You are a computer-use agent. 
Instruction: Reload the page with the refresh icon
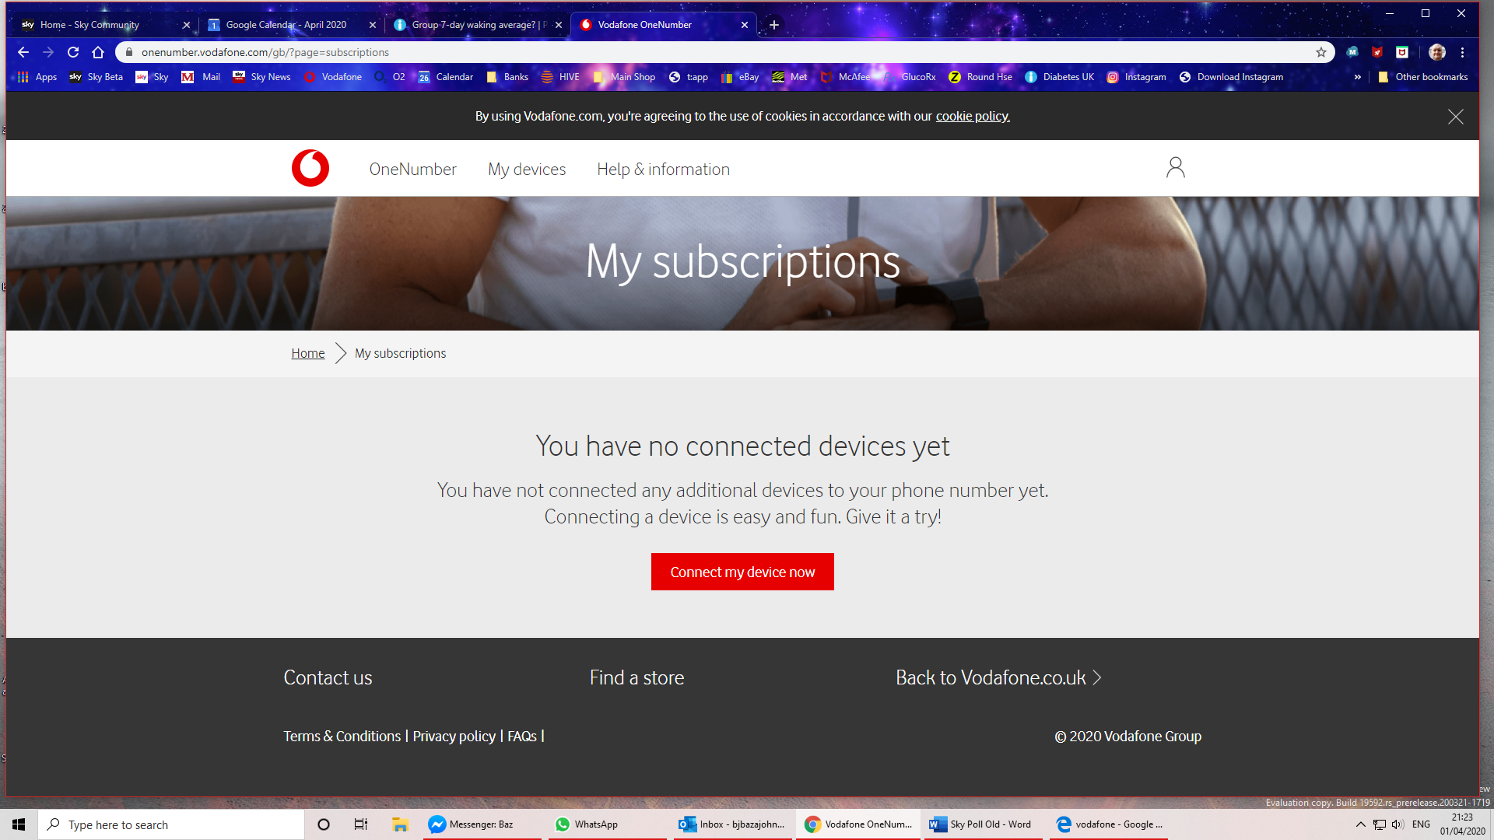(x=73, y=52)
